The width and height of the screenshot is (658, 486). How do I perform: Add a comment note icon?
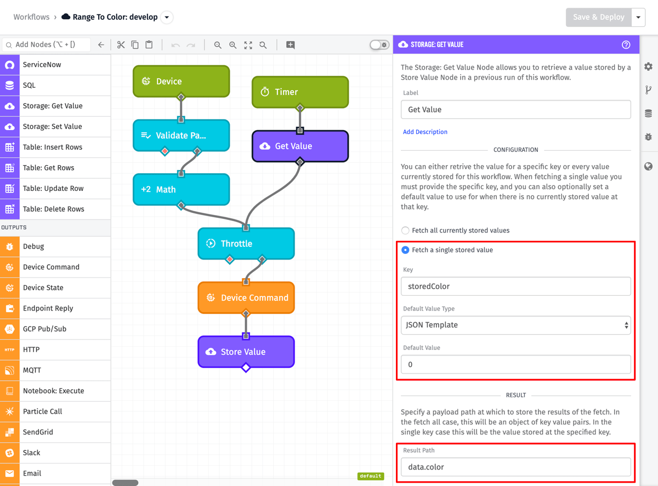291,45
